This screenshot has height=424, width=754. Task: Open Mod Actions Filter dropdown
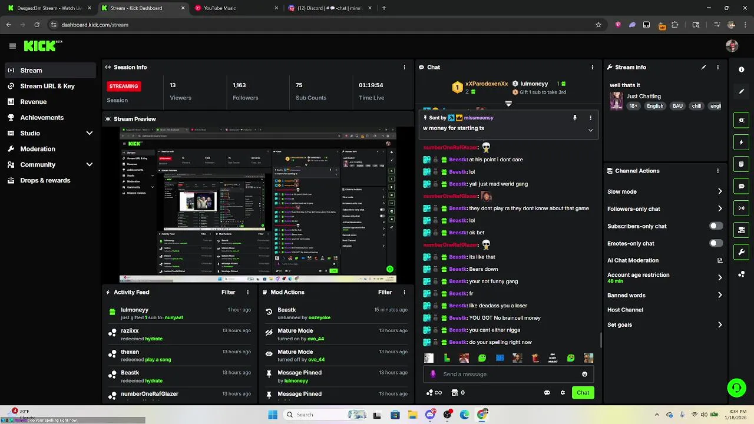click(x=385, y=292)
